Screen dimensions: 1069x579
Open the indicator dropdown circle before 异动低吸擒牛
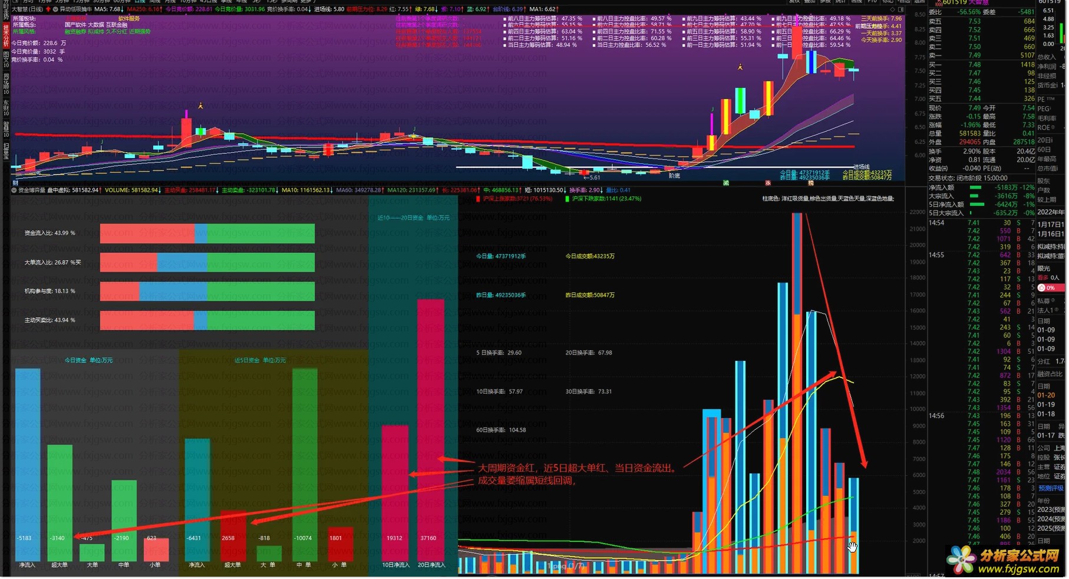click(56, 9)
